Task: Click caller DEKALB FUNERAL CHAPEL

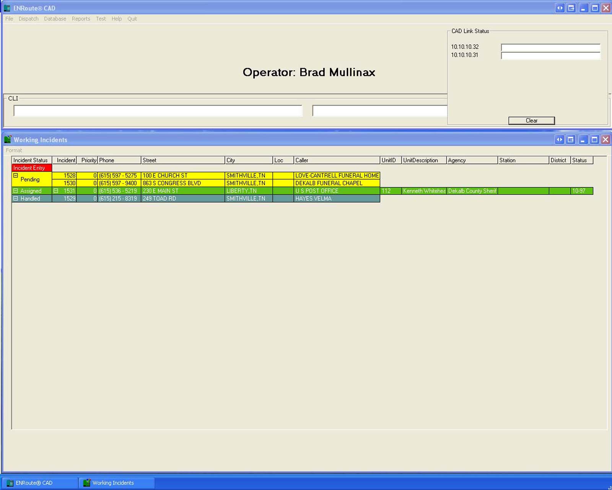Action: click(x=337, y=183)
